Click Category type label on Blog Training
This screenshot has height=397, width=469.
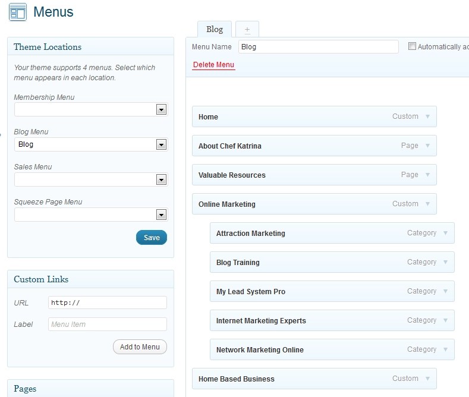pyautogui.click(x=421, y=262)
